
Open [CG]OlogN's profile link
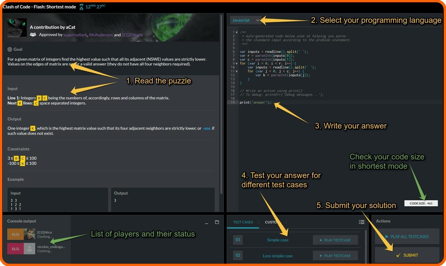(x=132, y=35)
